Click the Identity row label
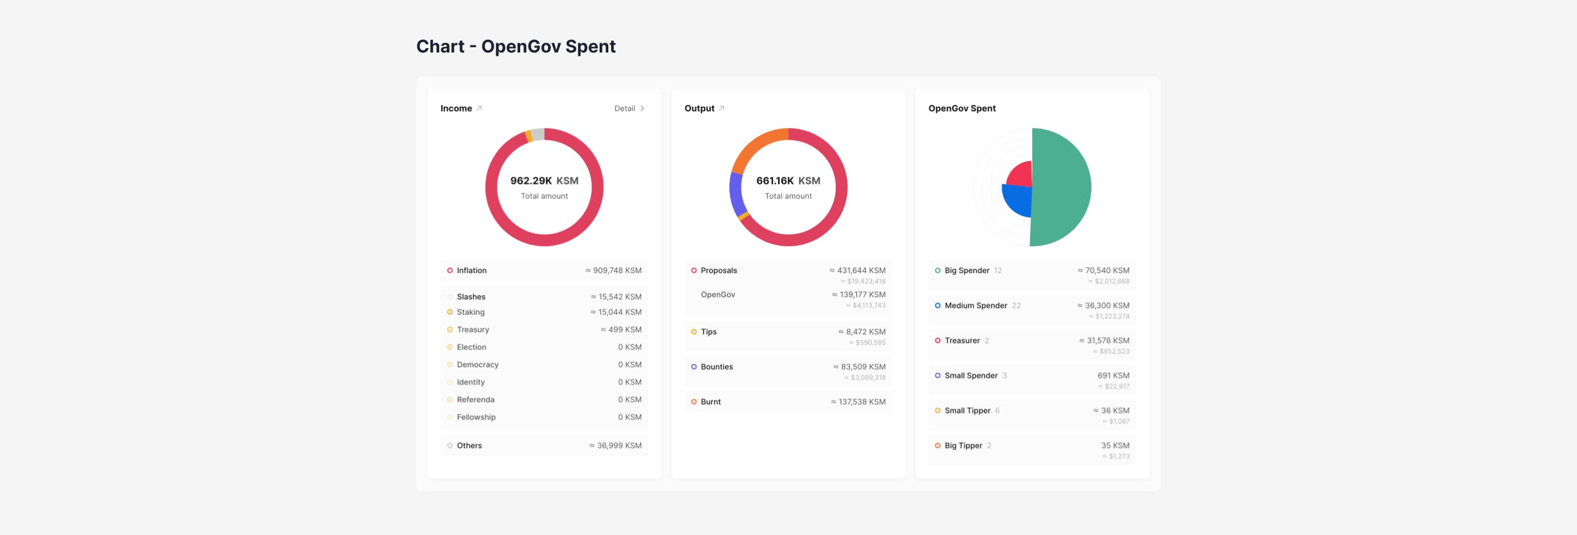This screenshot has height=535, width=1577. pos(470,382)
